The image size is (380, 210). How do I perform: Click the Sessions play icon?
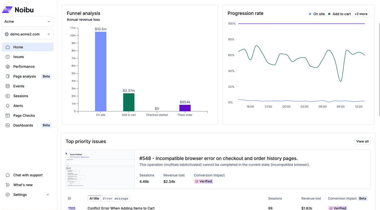click(8, 96)
